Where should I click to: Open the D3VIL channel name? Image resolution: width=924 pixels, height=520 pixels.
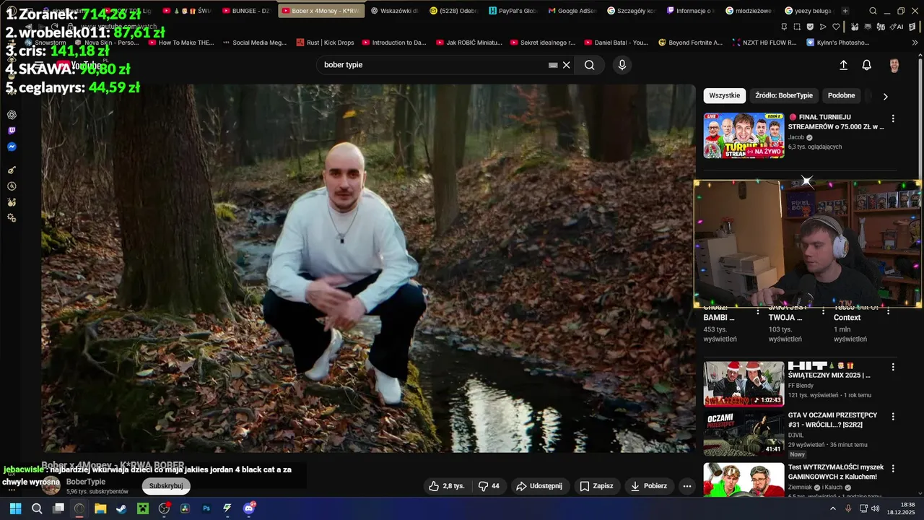click(x=796, y=435)
